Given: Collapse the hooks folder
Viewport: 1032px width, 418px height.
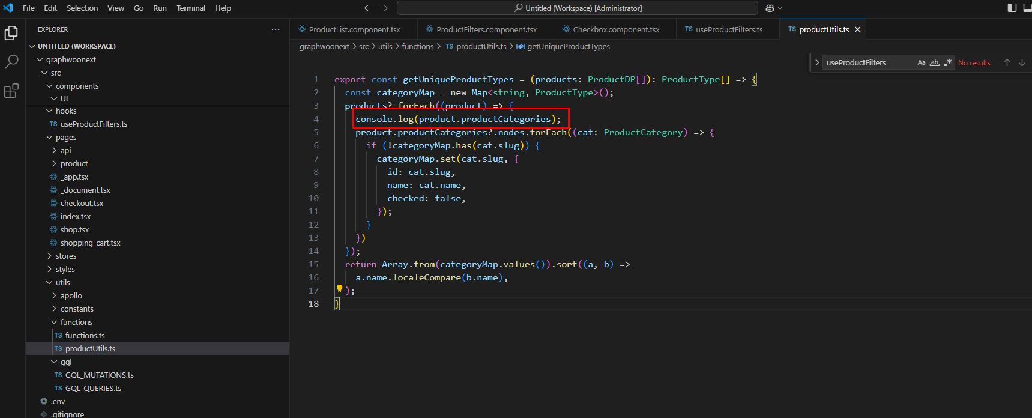Looking at the screenshot, I should coord(65,111).
